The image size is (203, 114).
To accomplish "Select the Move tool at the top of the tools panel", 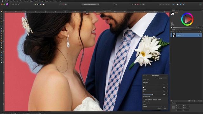I will tap(2, 11).
